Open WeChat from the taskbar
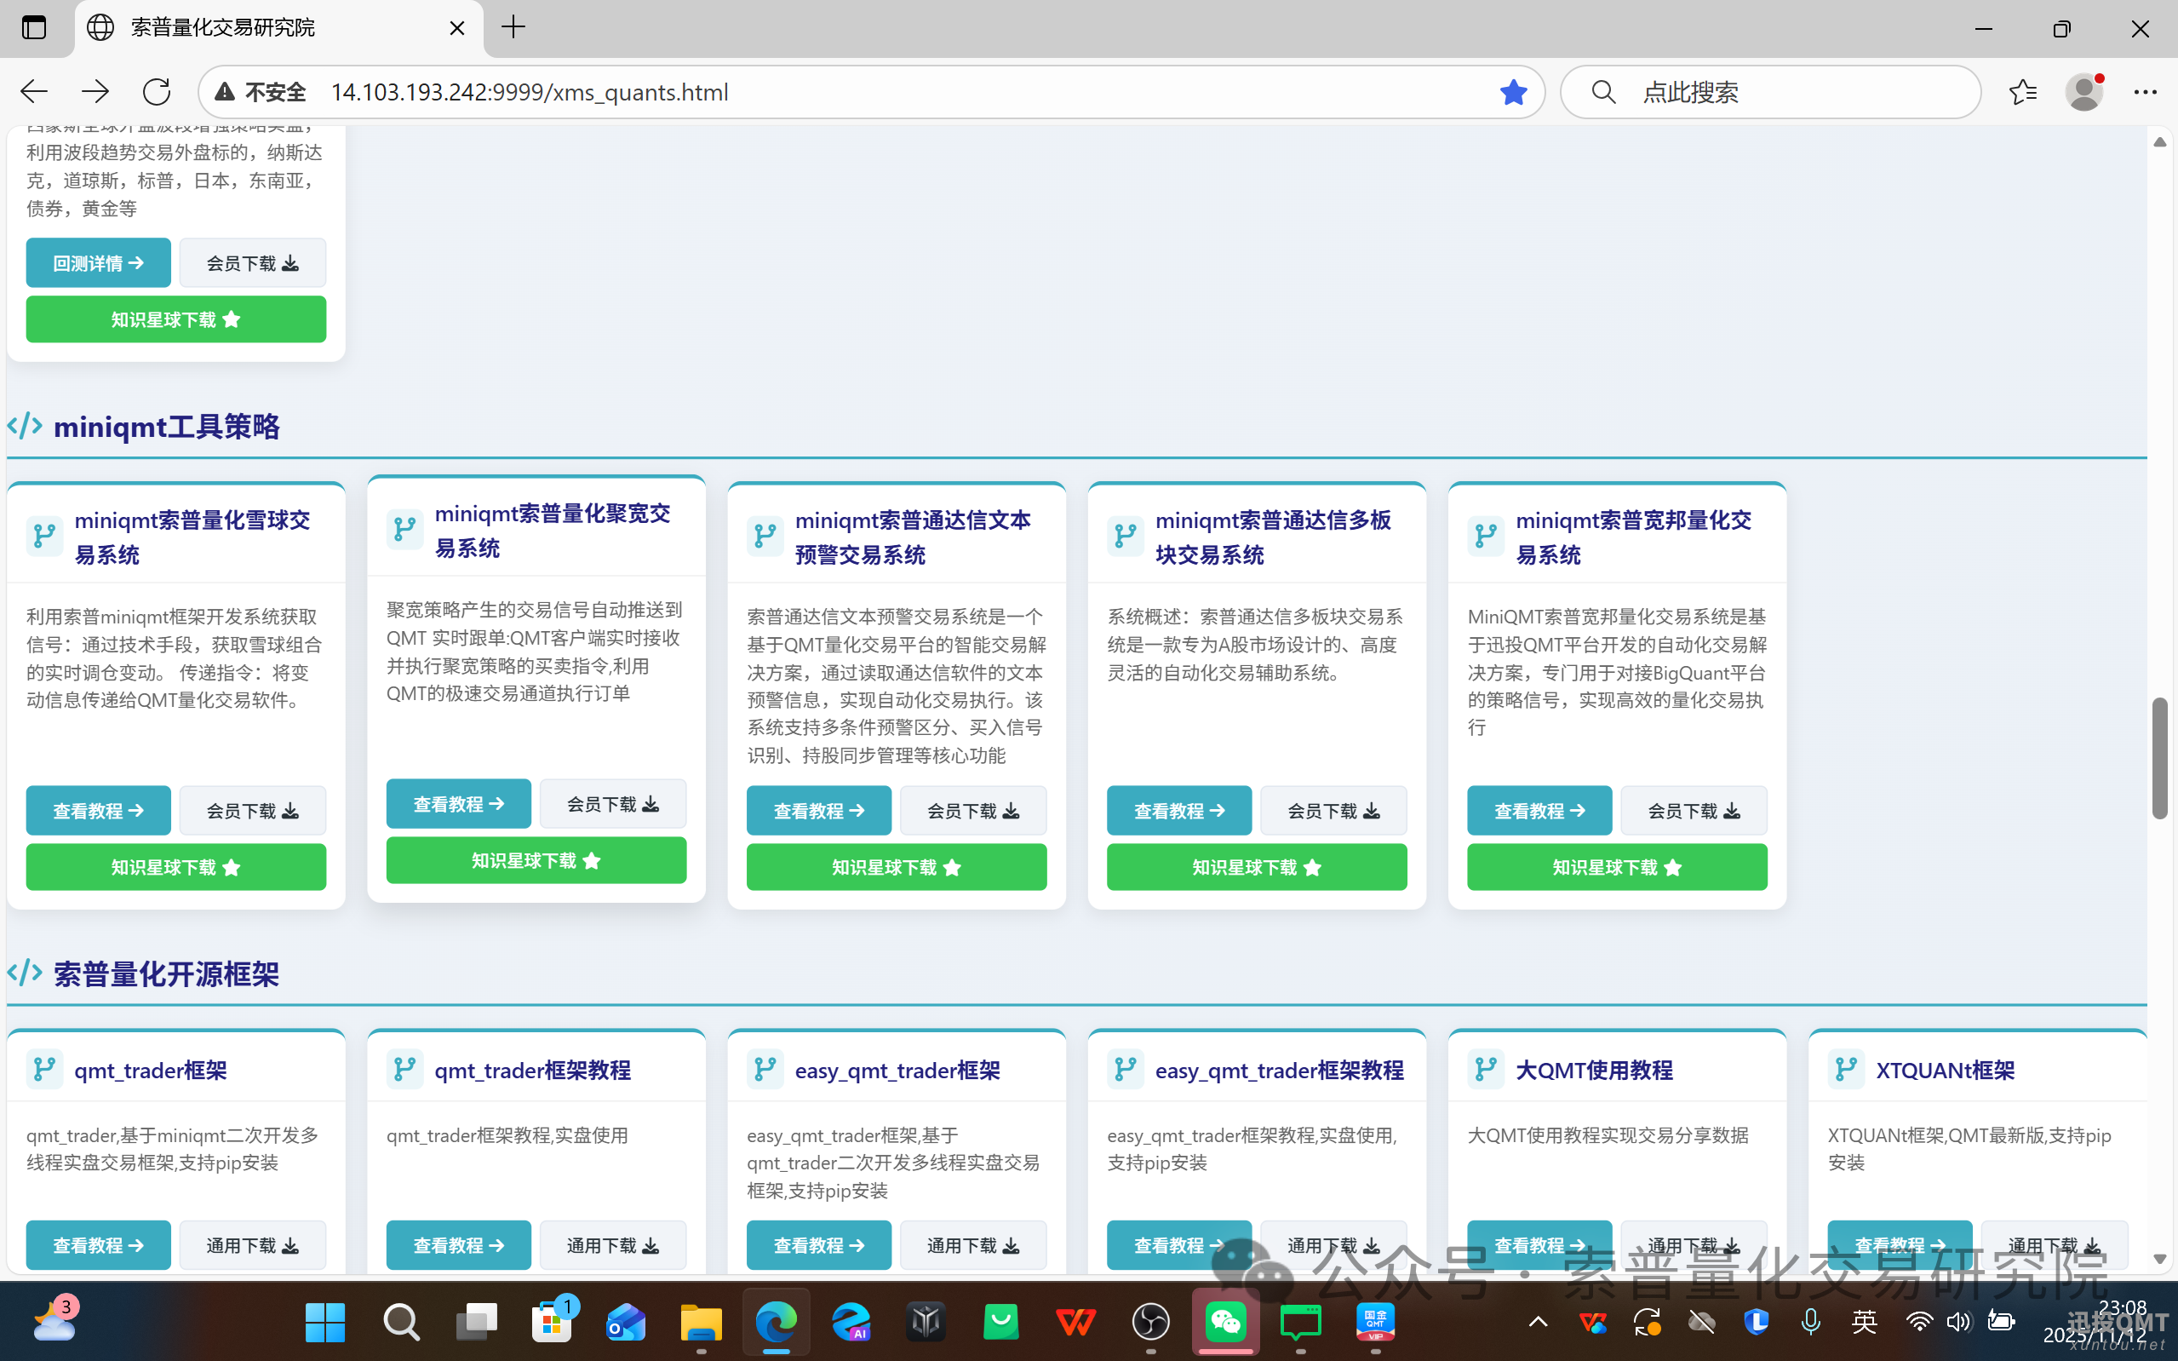The image size is (2178, 1361). click(x=1225, y=1323)
